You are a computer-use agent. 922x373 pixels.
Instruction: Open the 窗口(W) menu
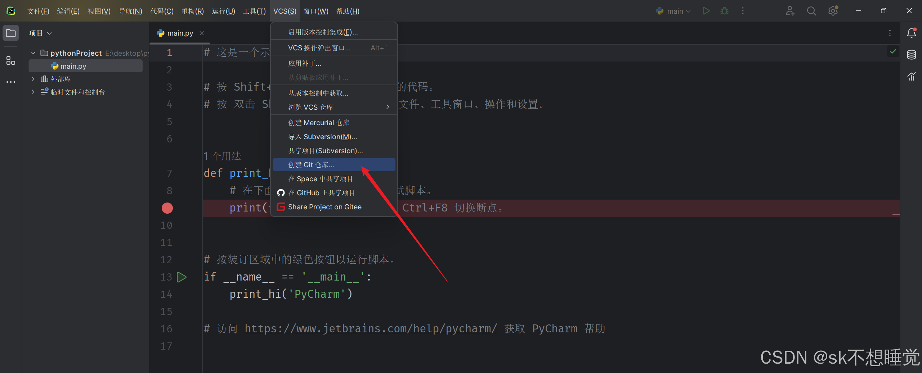click(x=316, y=11)
